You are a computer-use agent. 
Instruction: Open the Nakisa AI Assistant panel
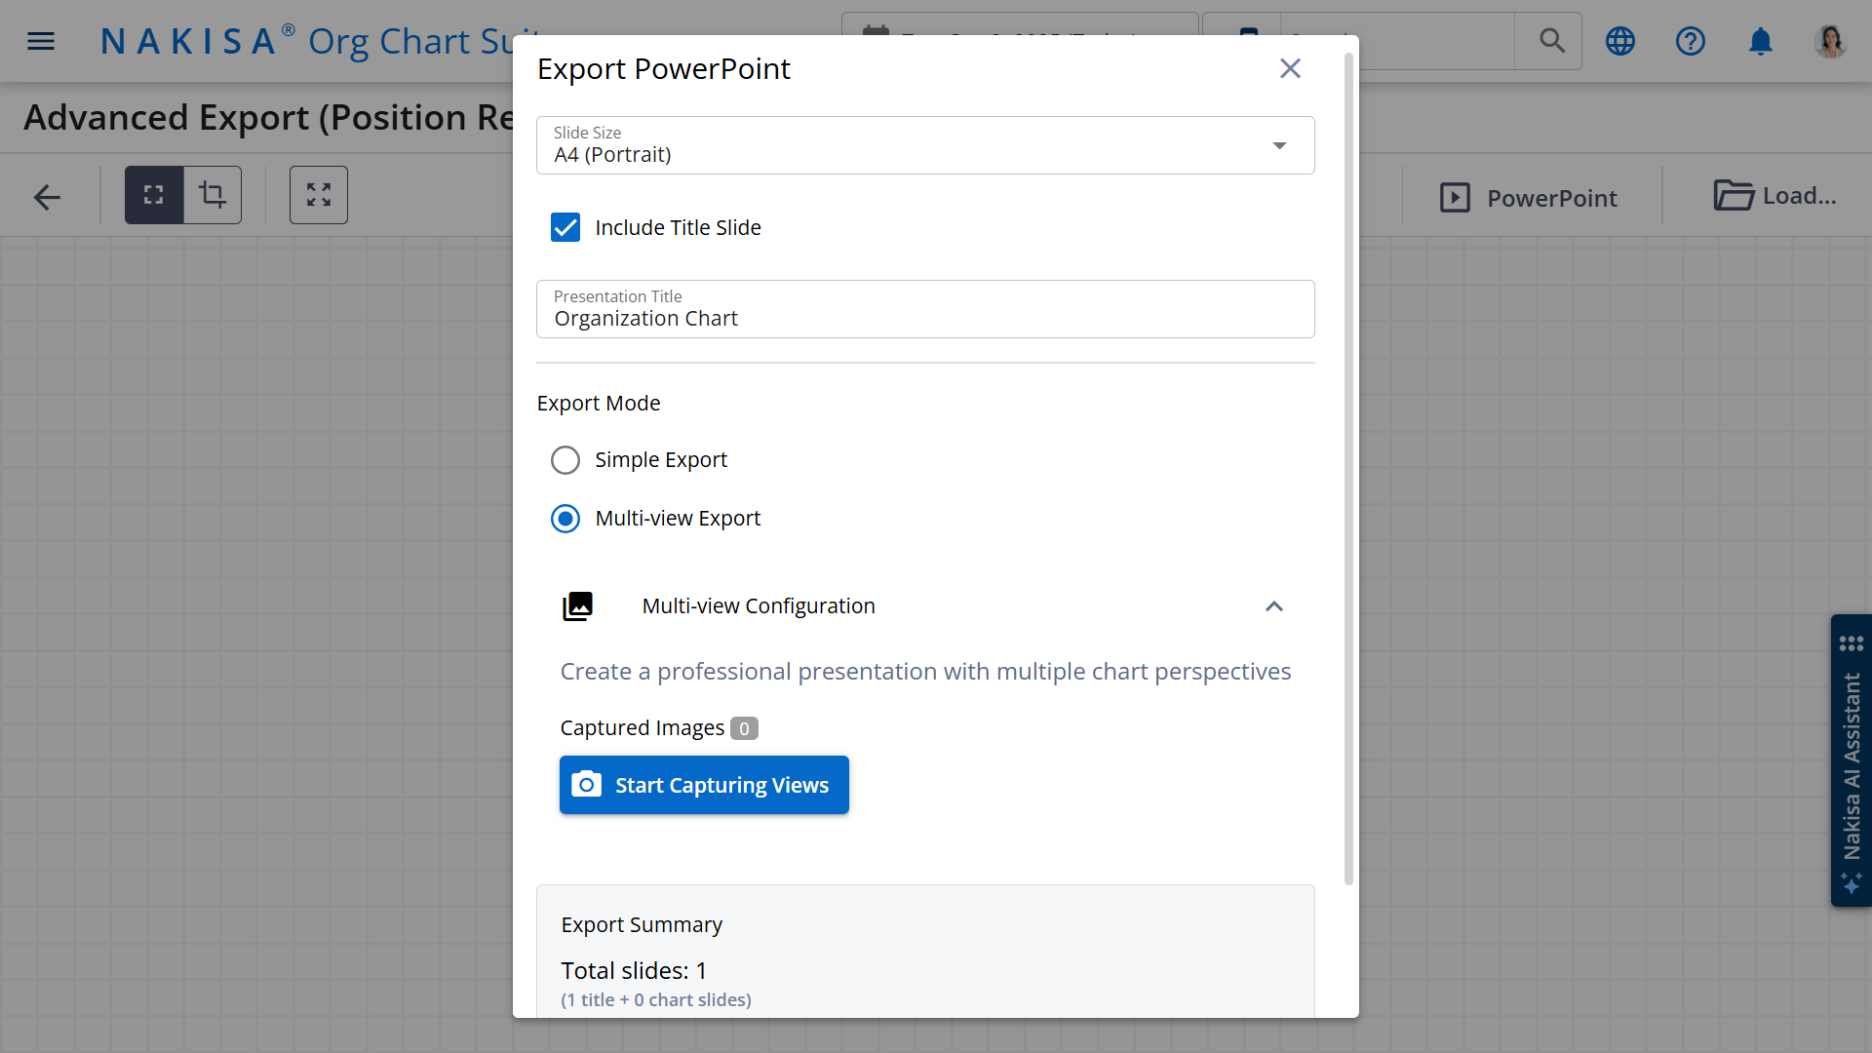[1851, 760]
